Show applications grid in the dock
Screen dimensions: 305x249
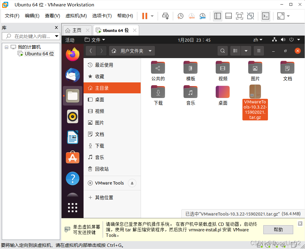click(73, 208)
